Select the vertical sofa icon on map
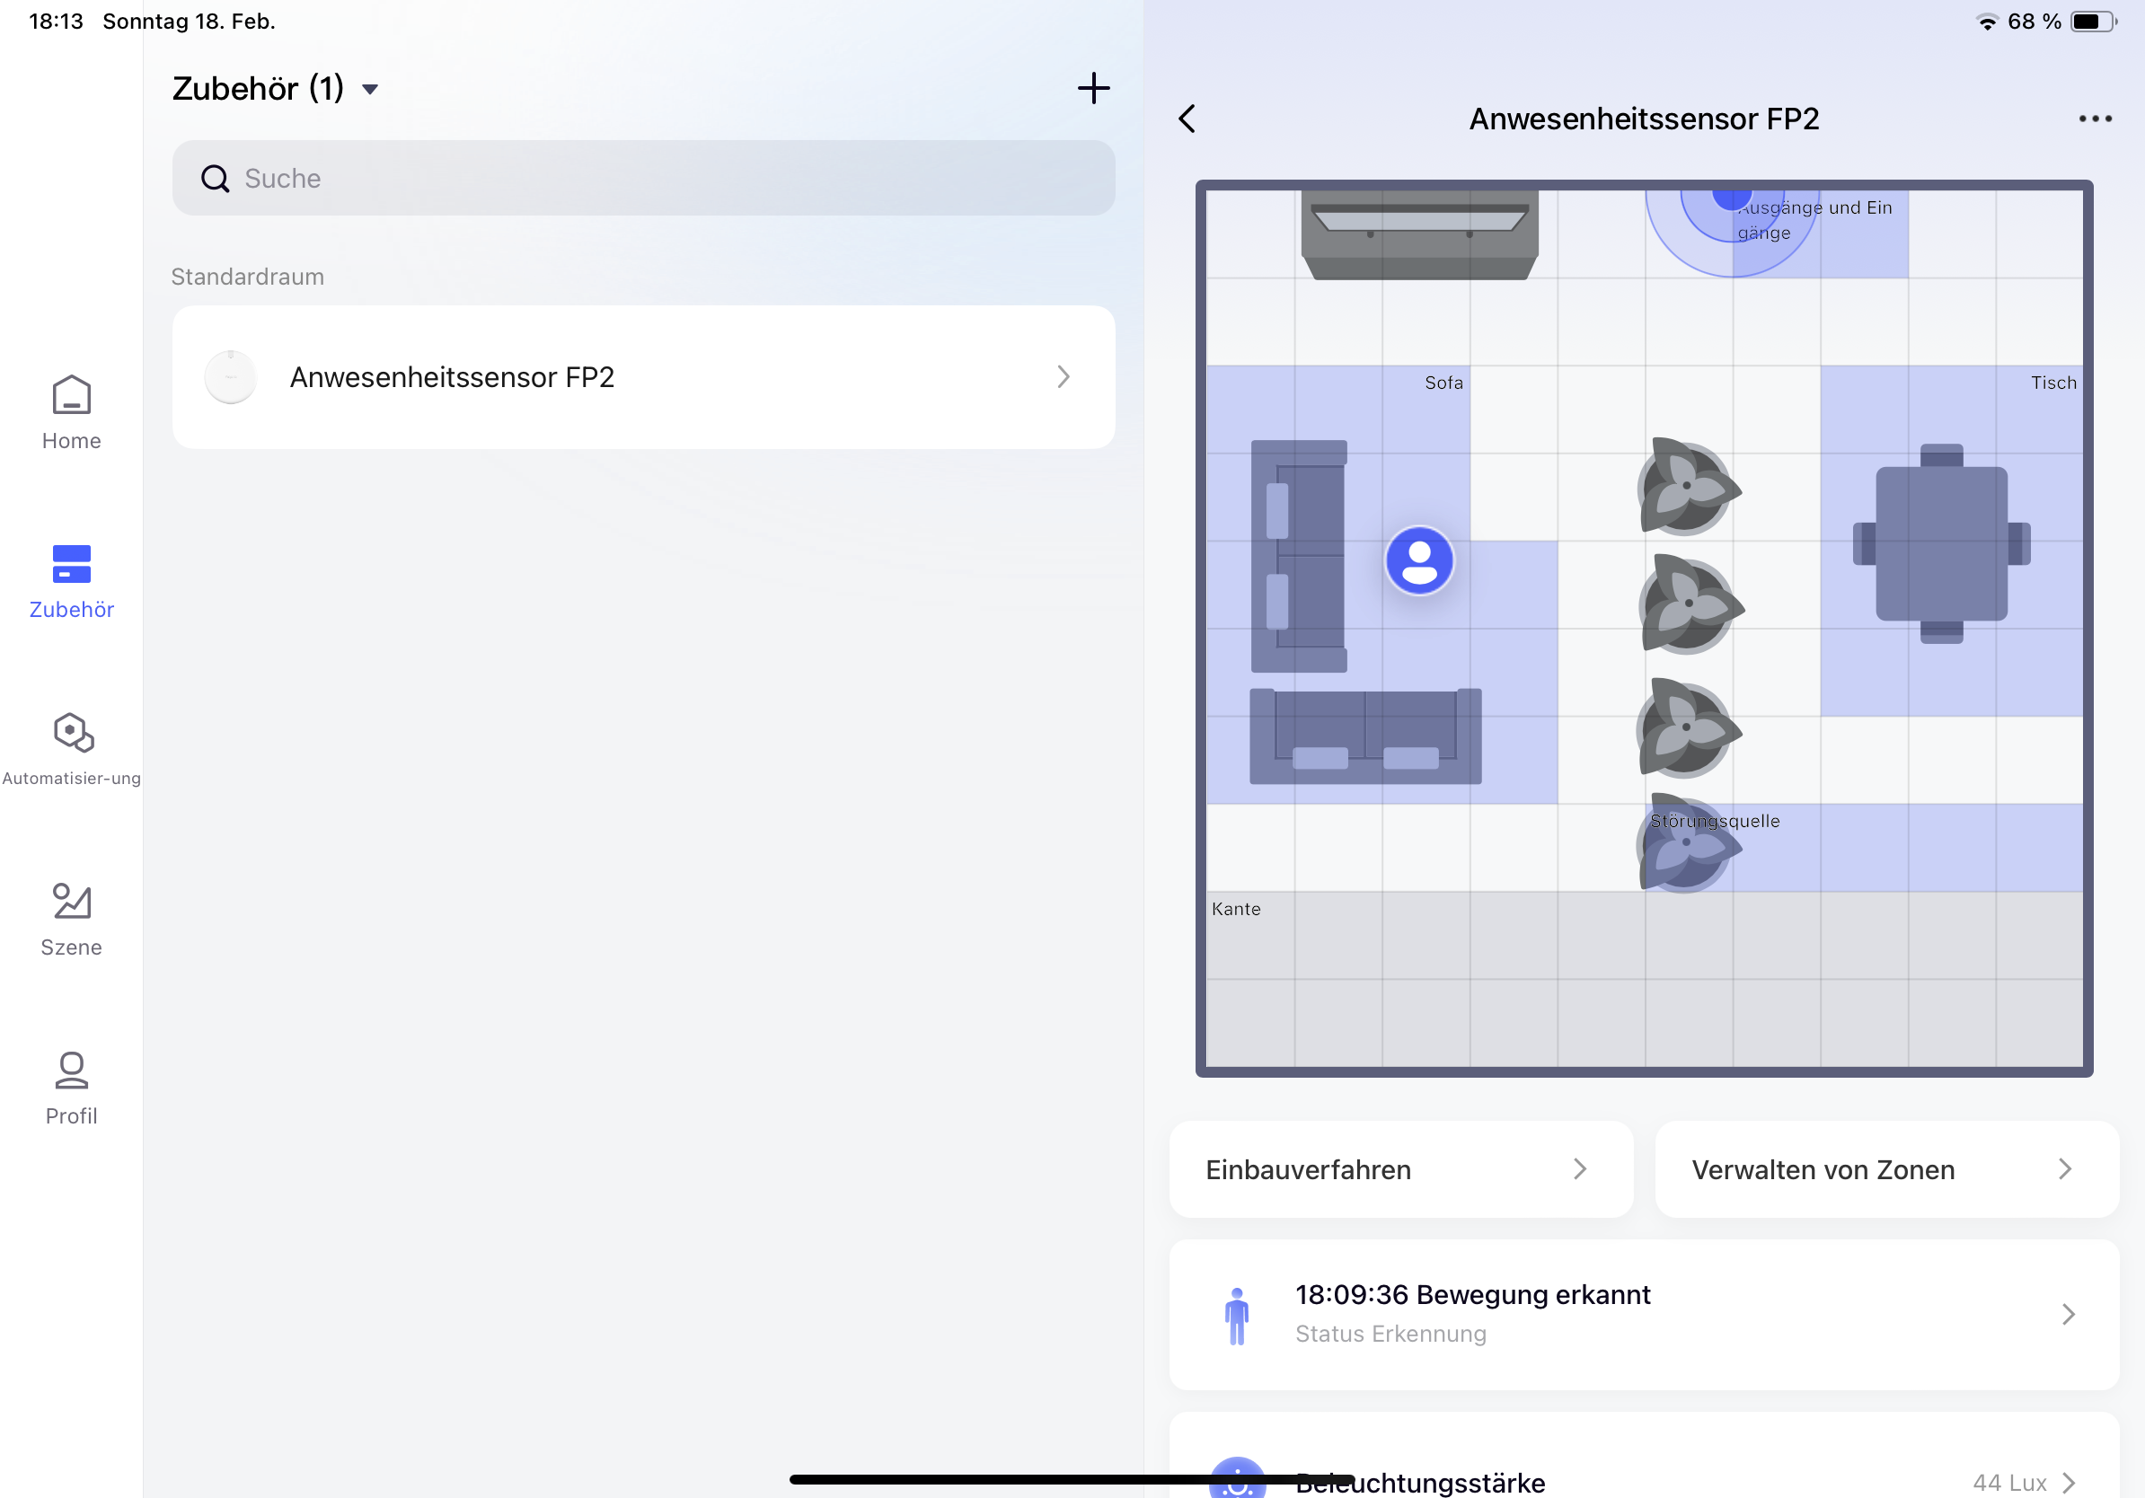Screen dimensions: 2145x1498 (x=1299, y=556)
